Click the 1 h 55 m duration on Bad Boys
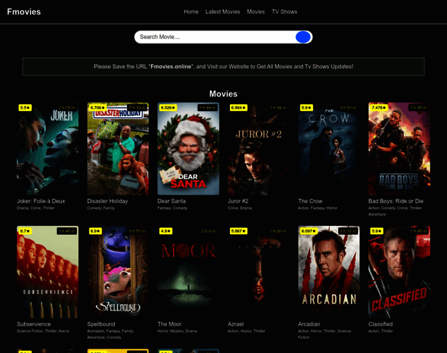447x353 pixels. pyautogui.click(x=418, y=108)
